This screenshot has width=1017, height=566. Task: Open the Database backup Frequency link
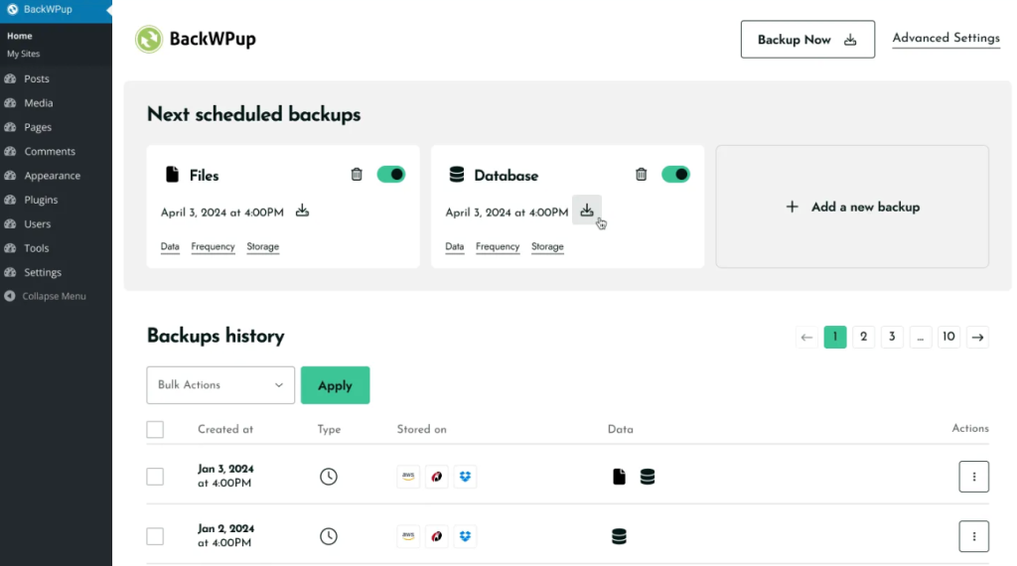[x=498, y=247]
